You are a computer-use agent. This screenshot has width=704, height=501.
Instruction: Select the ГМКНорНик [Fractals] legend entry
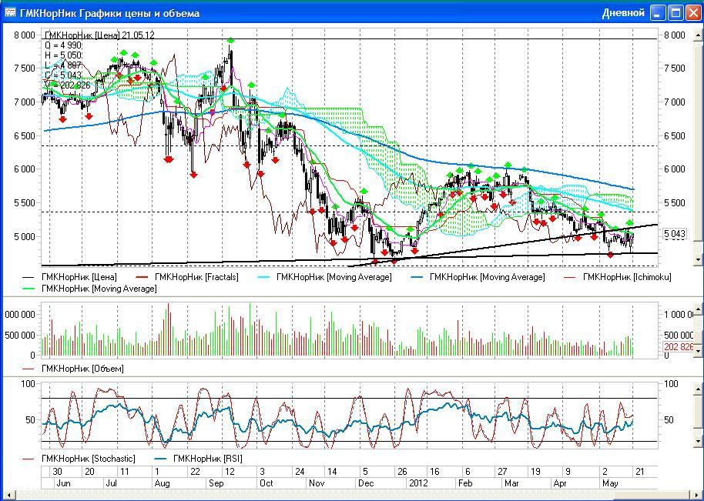click(186, 277)
